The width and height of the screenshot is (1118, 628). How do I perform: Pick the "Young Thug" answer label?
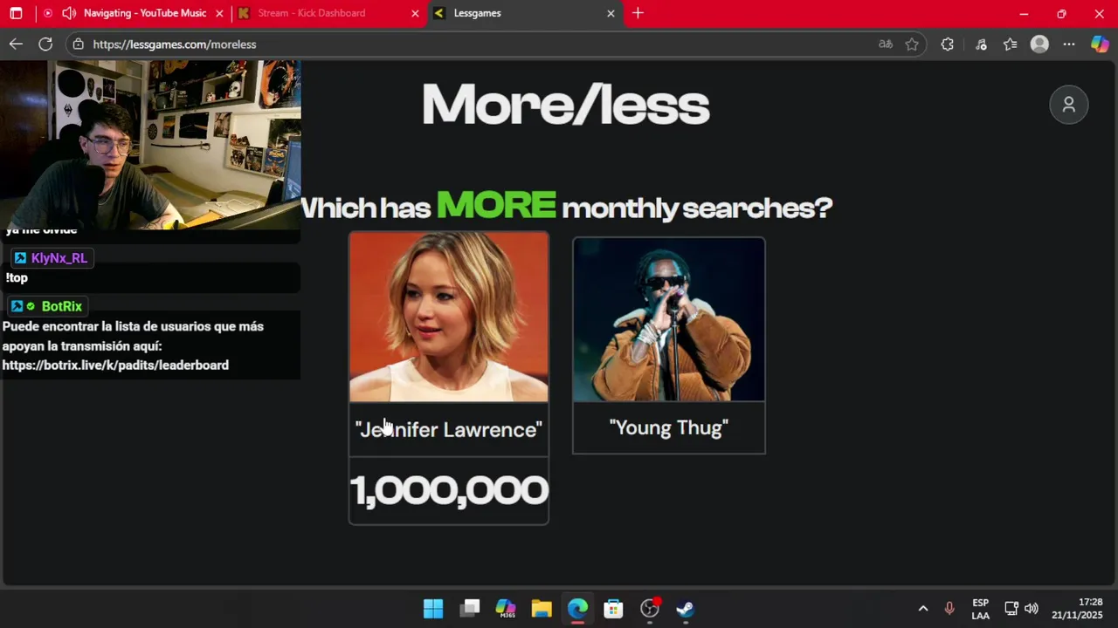pyautogui.click(x=669, y=427)
